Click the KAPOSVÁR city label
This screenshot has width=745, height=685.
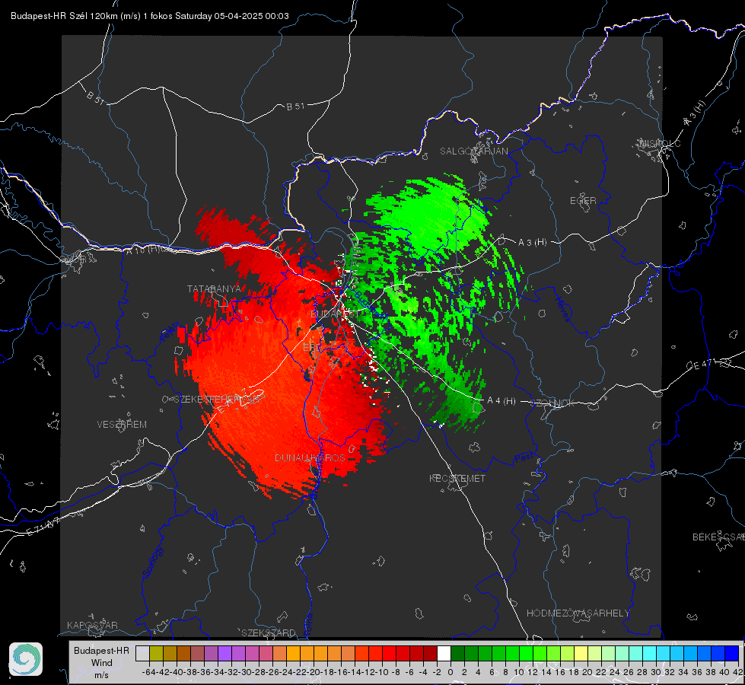pos(92,625)
